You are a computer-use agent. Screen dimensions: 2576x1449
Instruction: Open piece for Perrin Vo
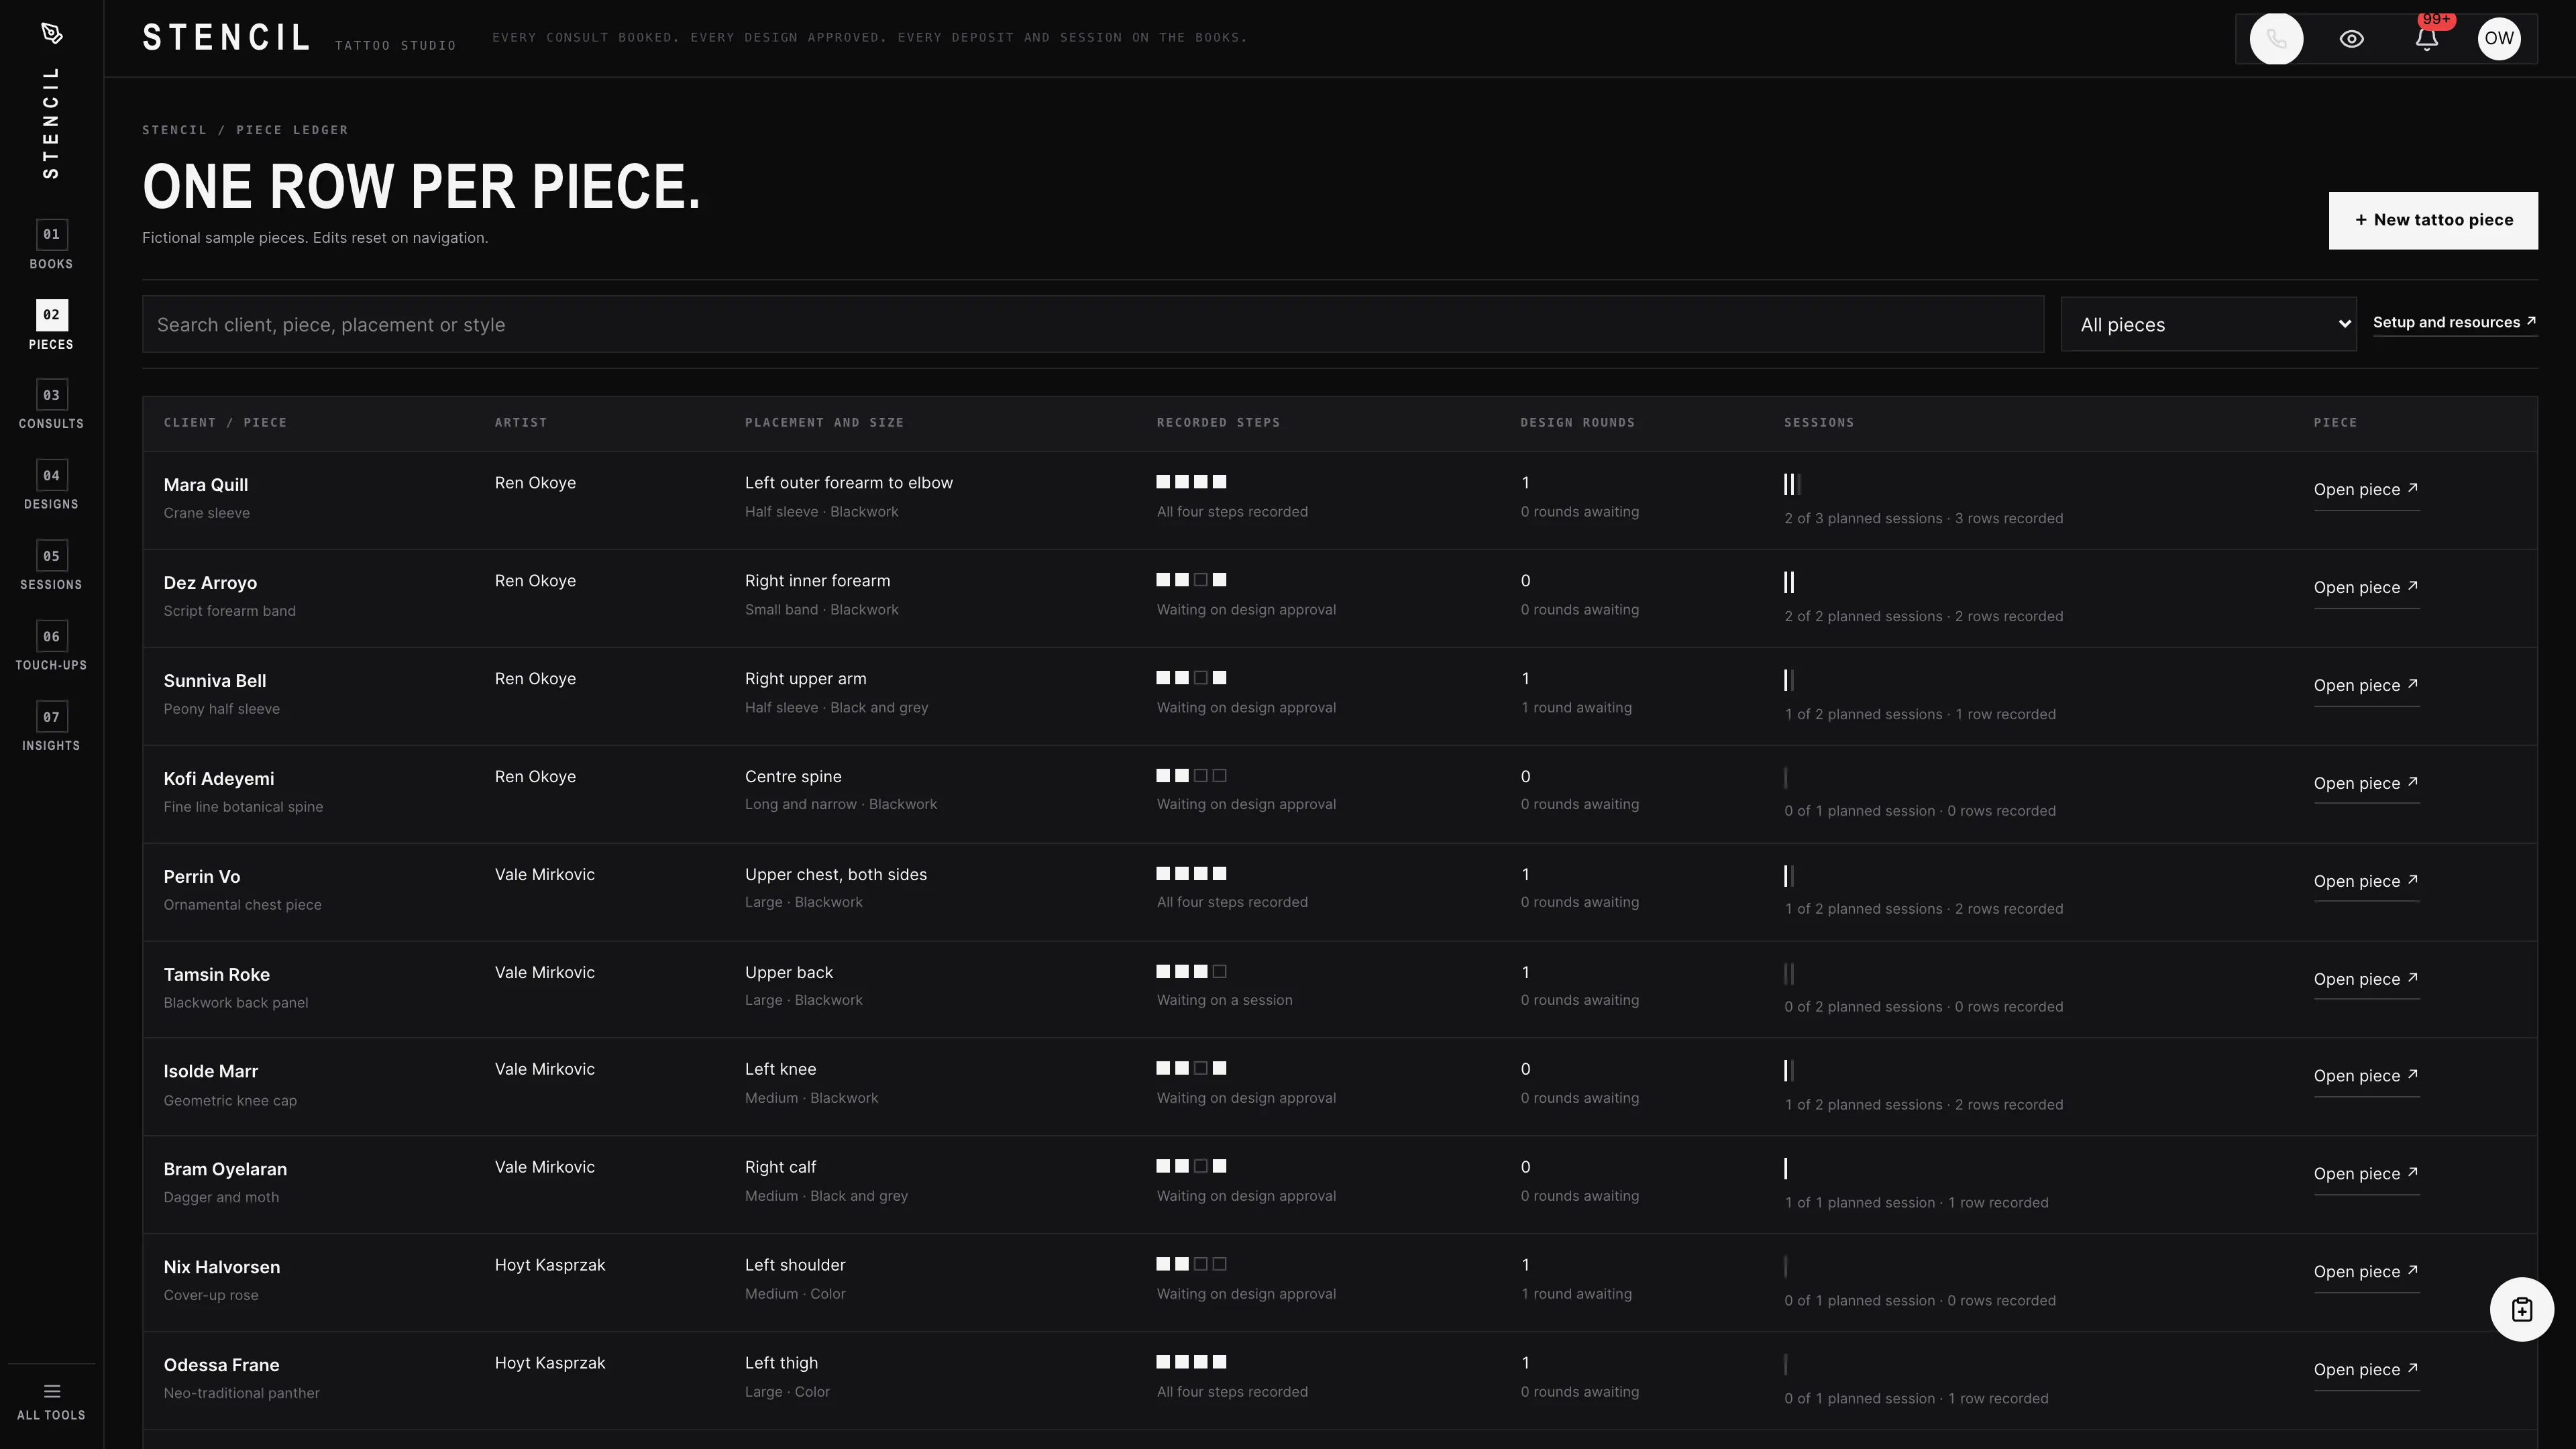click(2366, 882)
